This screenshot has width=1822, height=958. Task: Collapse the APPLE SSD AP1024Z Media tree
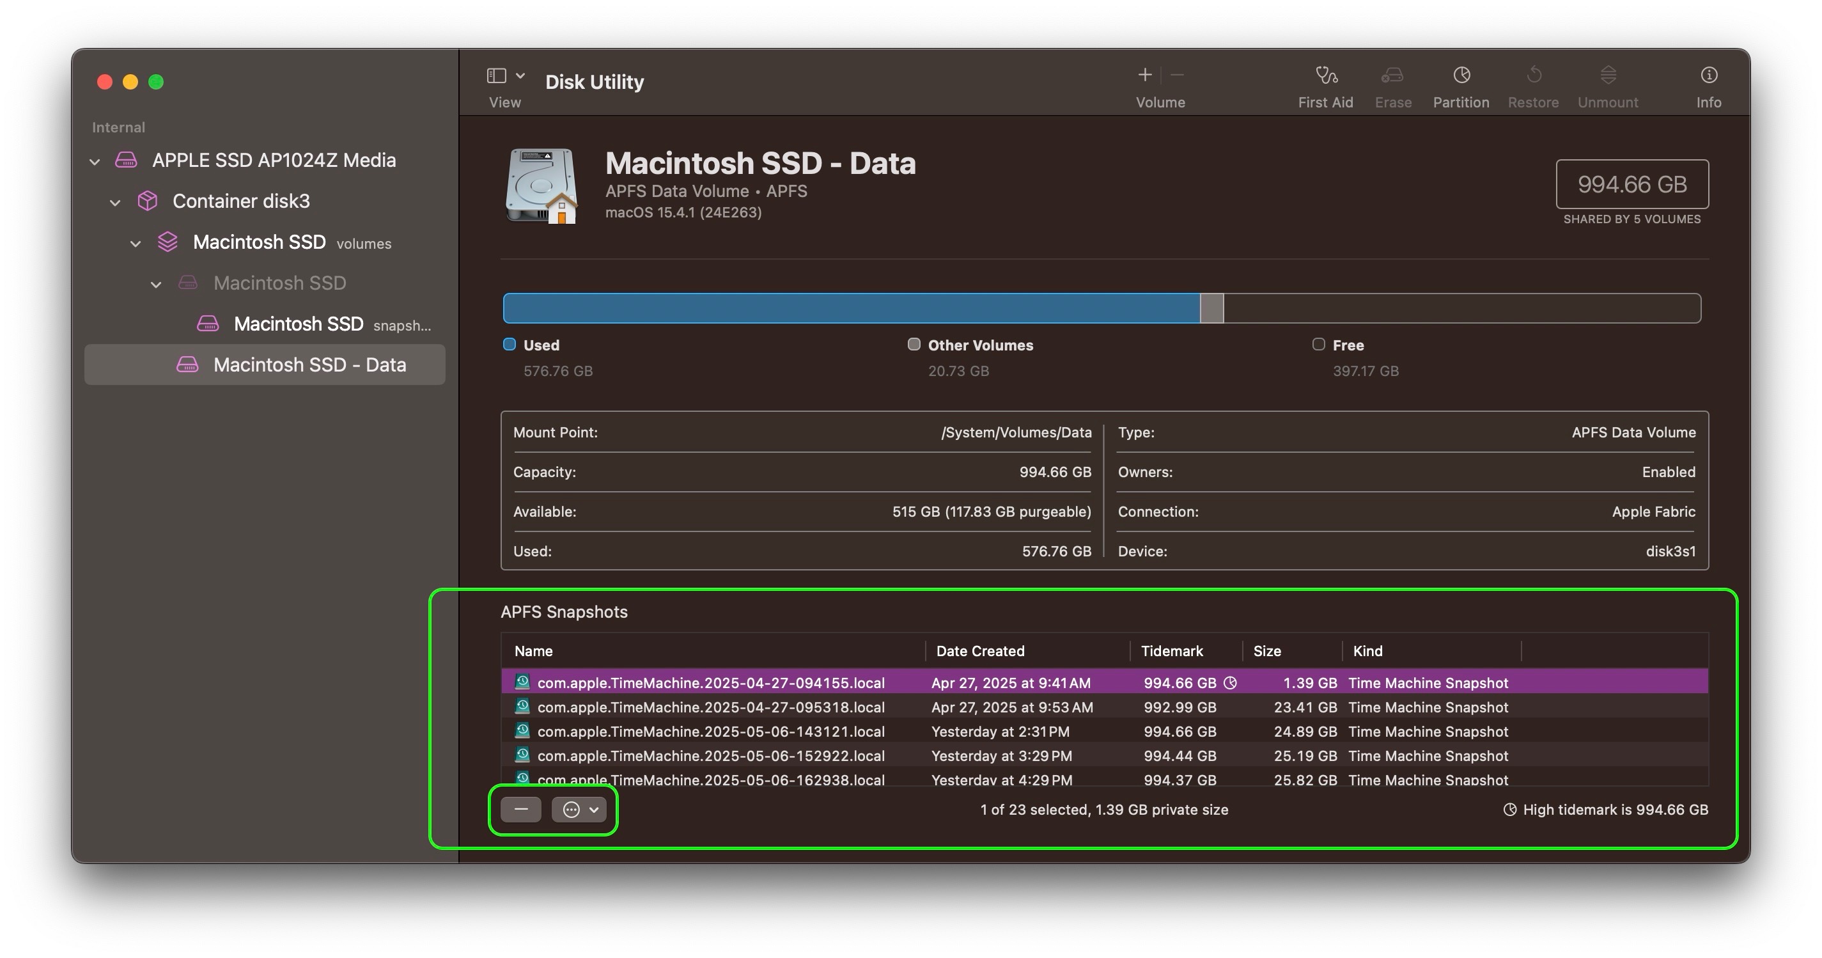[95, 162]
